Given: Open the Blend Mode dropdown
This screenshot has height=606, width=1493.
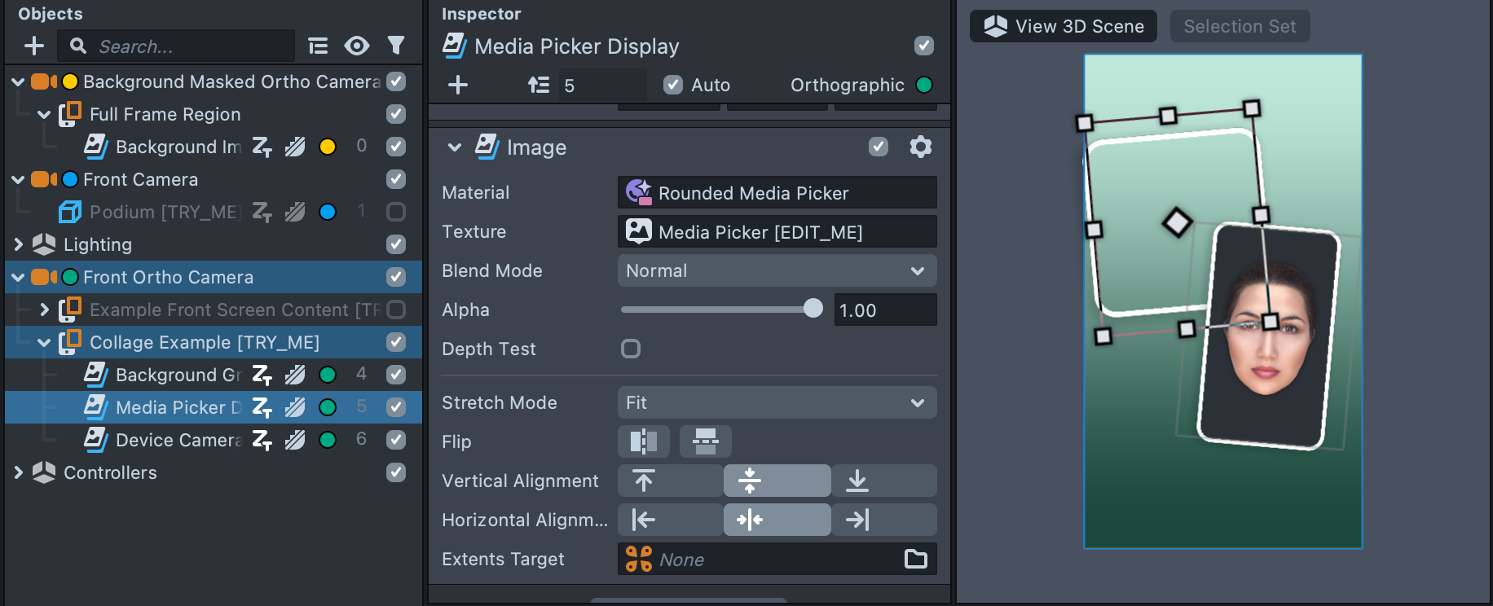Looking at the screenshot, I should pyautogui.click(x=777, y=270).
